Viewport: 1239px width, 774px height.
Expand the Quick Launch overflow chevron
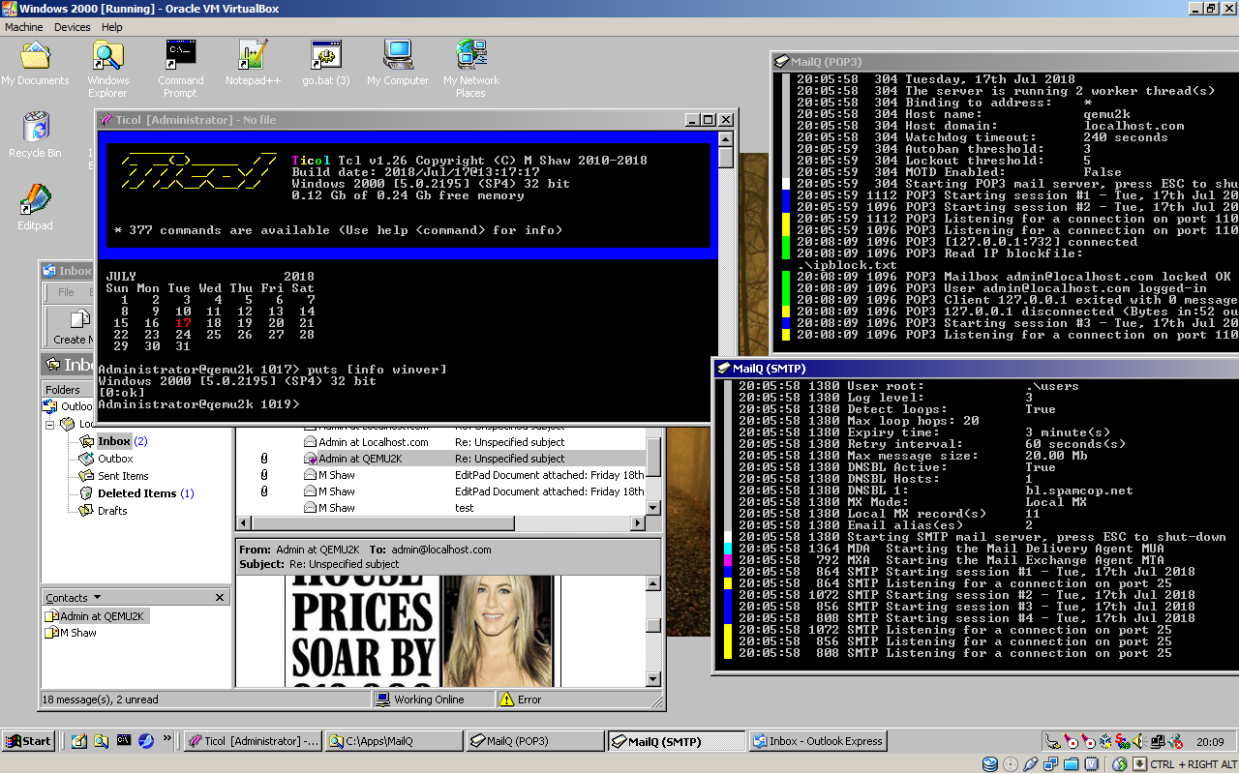[167, 738]
